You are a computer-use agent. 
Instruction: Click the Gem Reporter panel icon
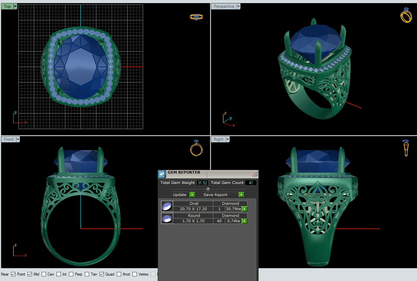pyautogui.click(x=162, y=174)
